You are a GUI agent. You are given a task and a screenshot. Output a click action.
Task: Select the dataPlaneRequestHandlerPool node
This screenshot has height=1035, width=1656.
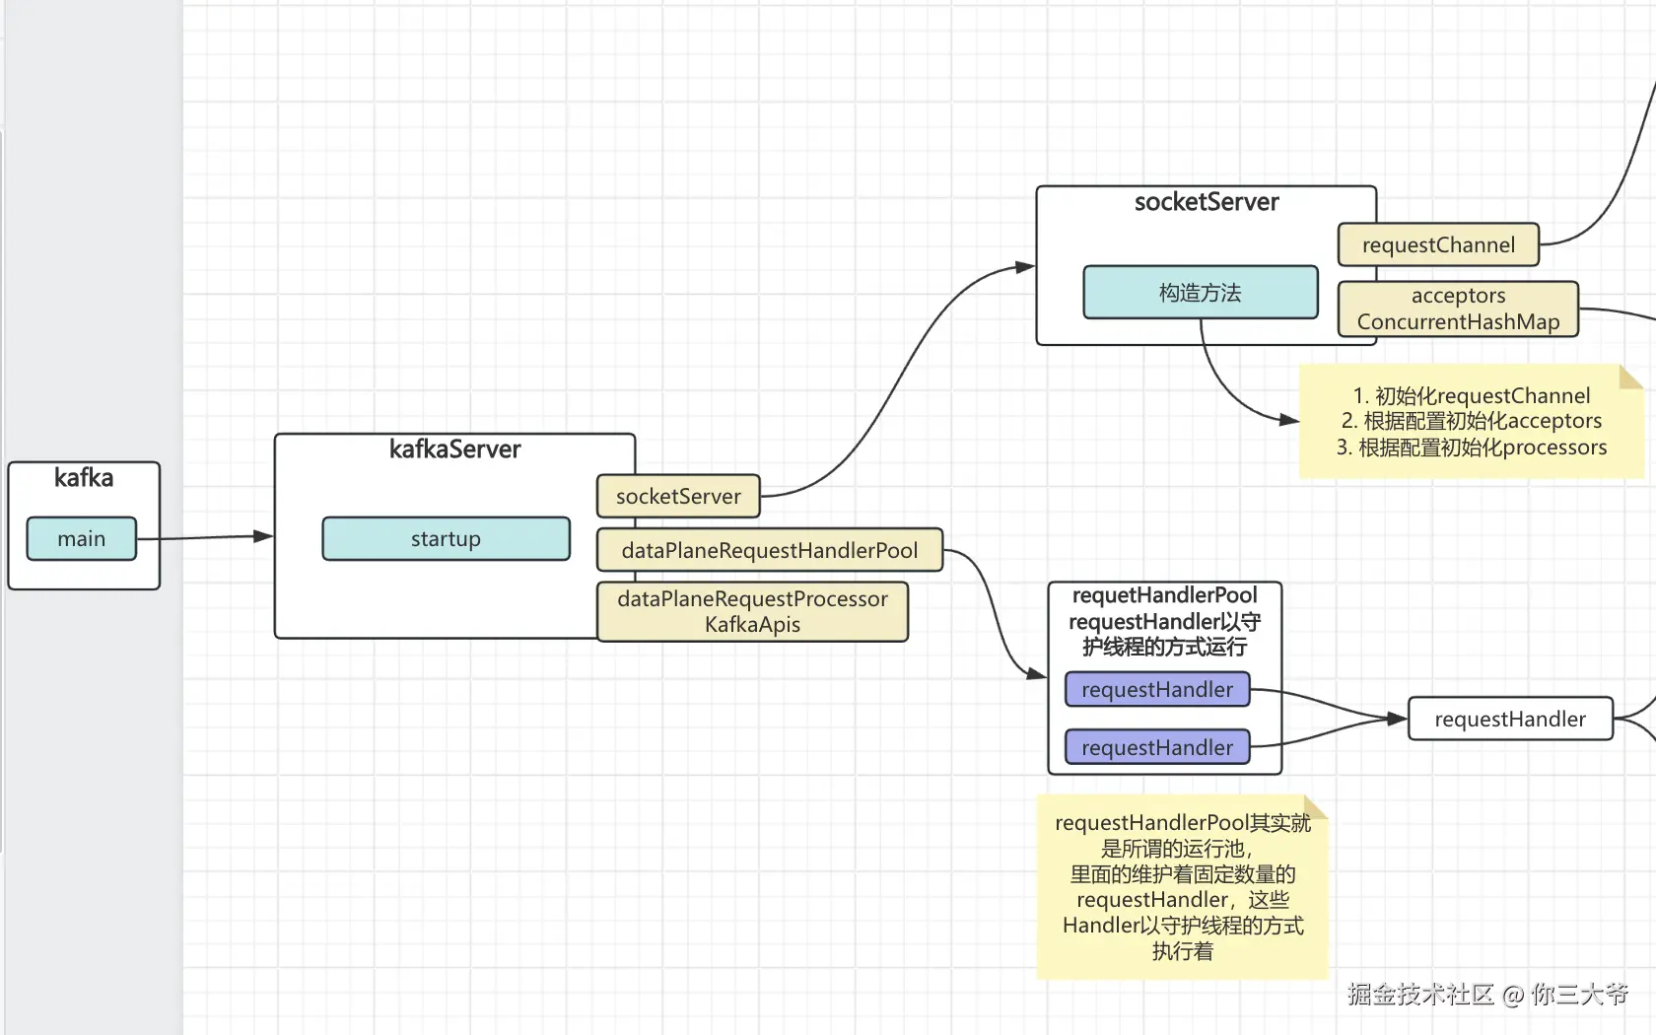[x=770, y=550]
